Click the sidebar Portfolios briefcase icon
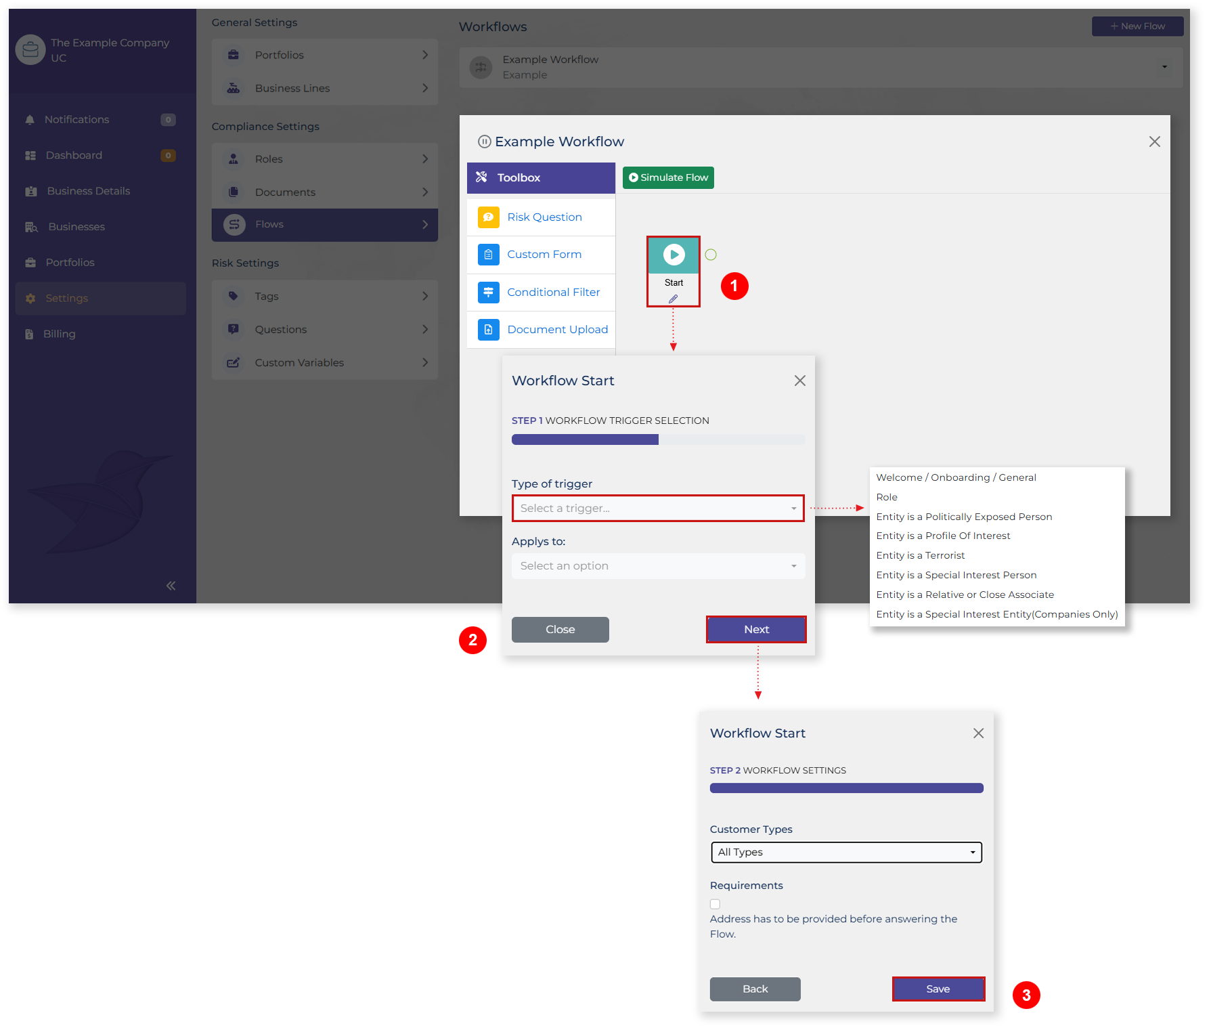Image resolution: width=1211 pixels, height=1032 pixels. (30, 263)
